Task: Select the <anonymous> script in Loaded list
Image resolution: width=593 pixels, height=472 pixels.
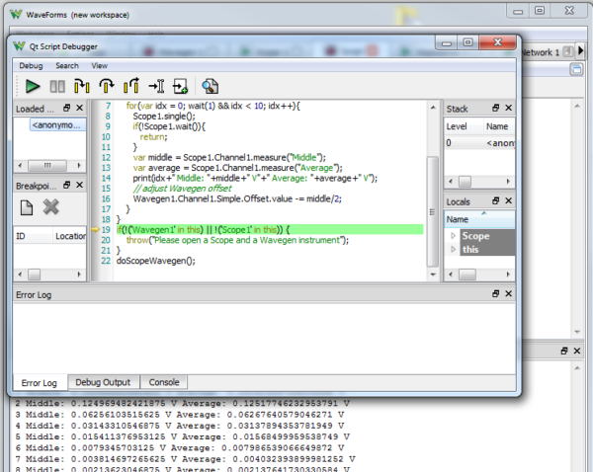Action: tap(57, 125)
